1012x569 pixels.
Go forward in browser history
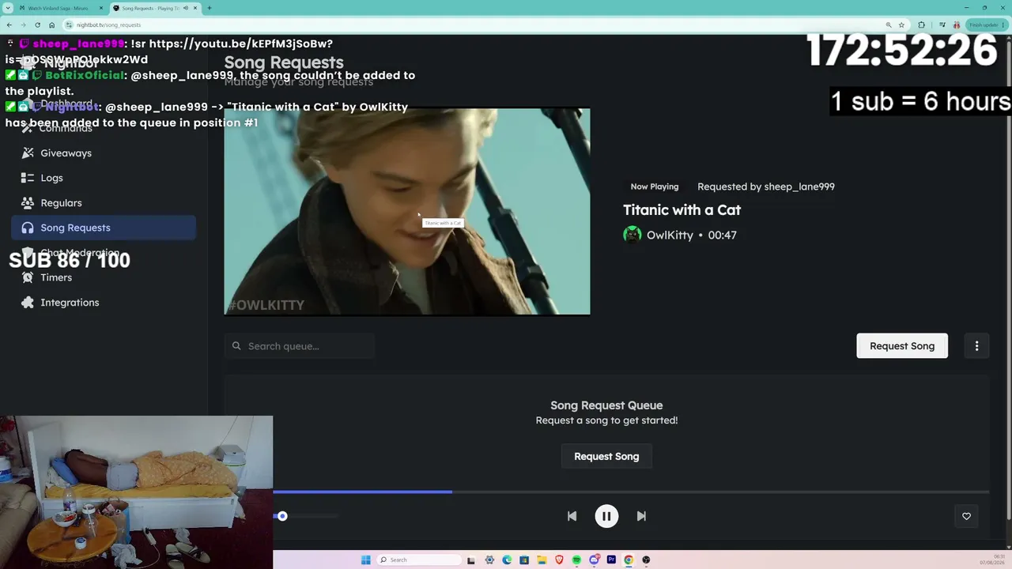(x=23, y=24)
